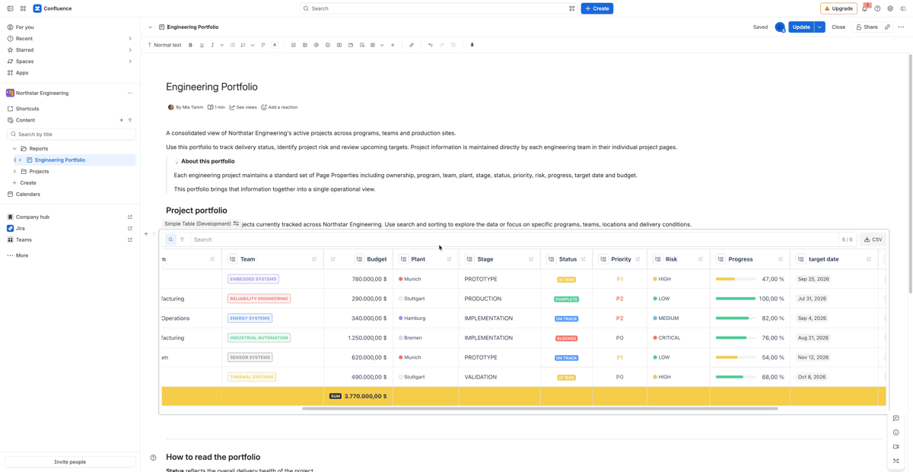
Task: Open the notifications bell
Action: click(864, 8)
